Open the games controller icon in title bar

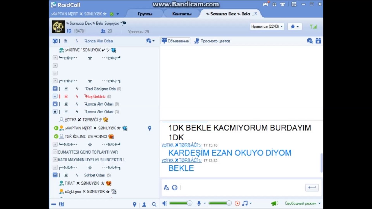coord(265,4)
